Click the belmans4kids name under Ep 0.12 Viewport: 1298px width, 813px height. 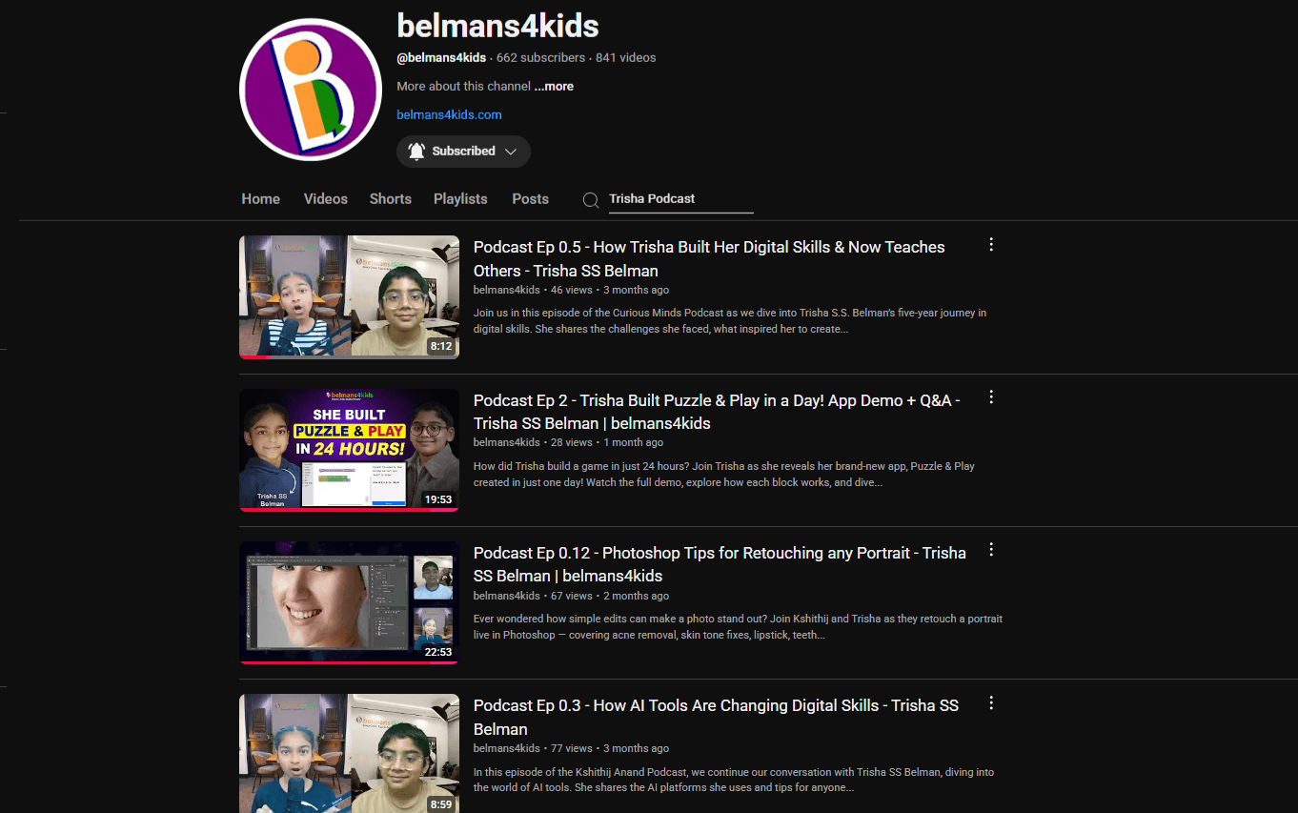pyautogui.click(x=506, y=595)
